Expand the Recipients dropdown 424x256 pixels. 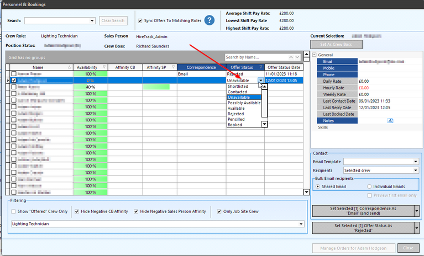pyautogui.click(x=415, y=170)
